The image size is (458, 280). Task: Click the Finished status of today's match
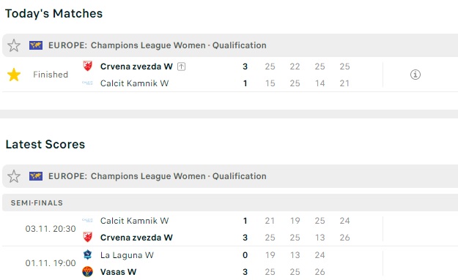point(51,75)
